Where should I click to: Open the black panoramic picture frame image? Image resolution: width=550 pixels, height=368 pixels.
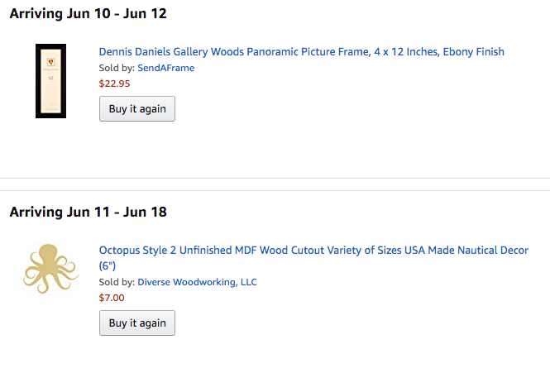click(x=50, y=81)
